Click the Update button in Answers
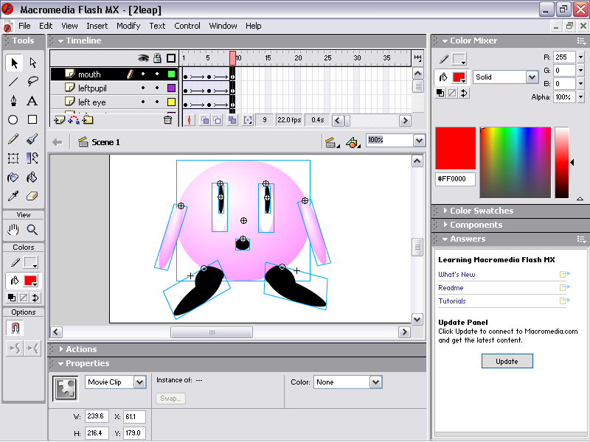 coord(507,361)
